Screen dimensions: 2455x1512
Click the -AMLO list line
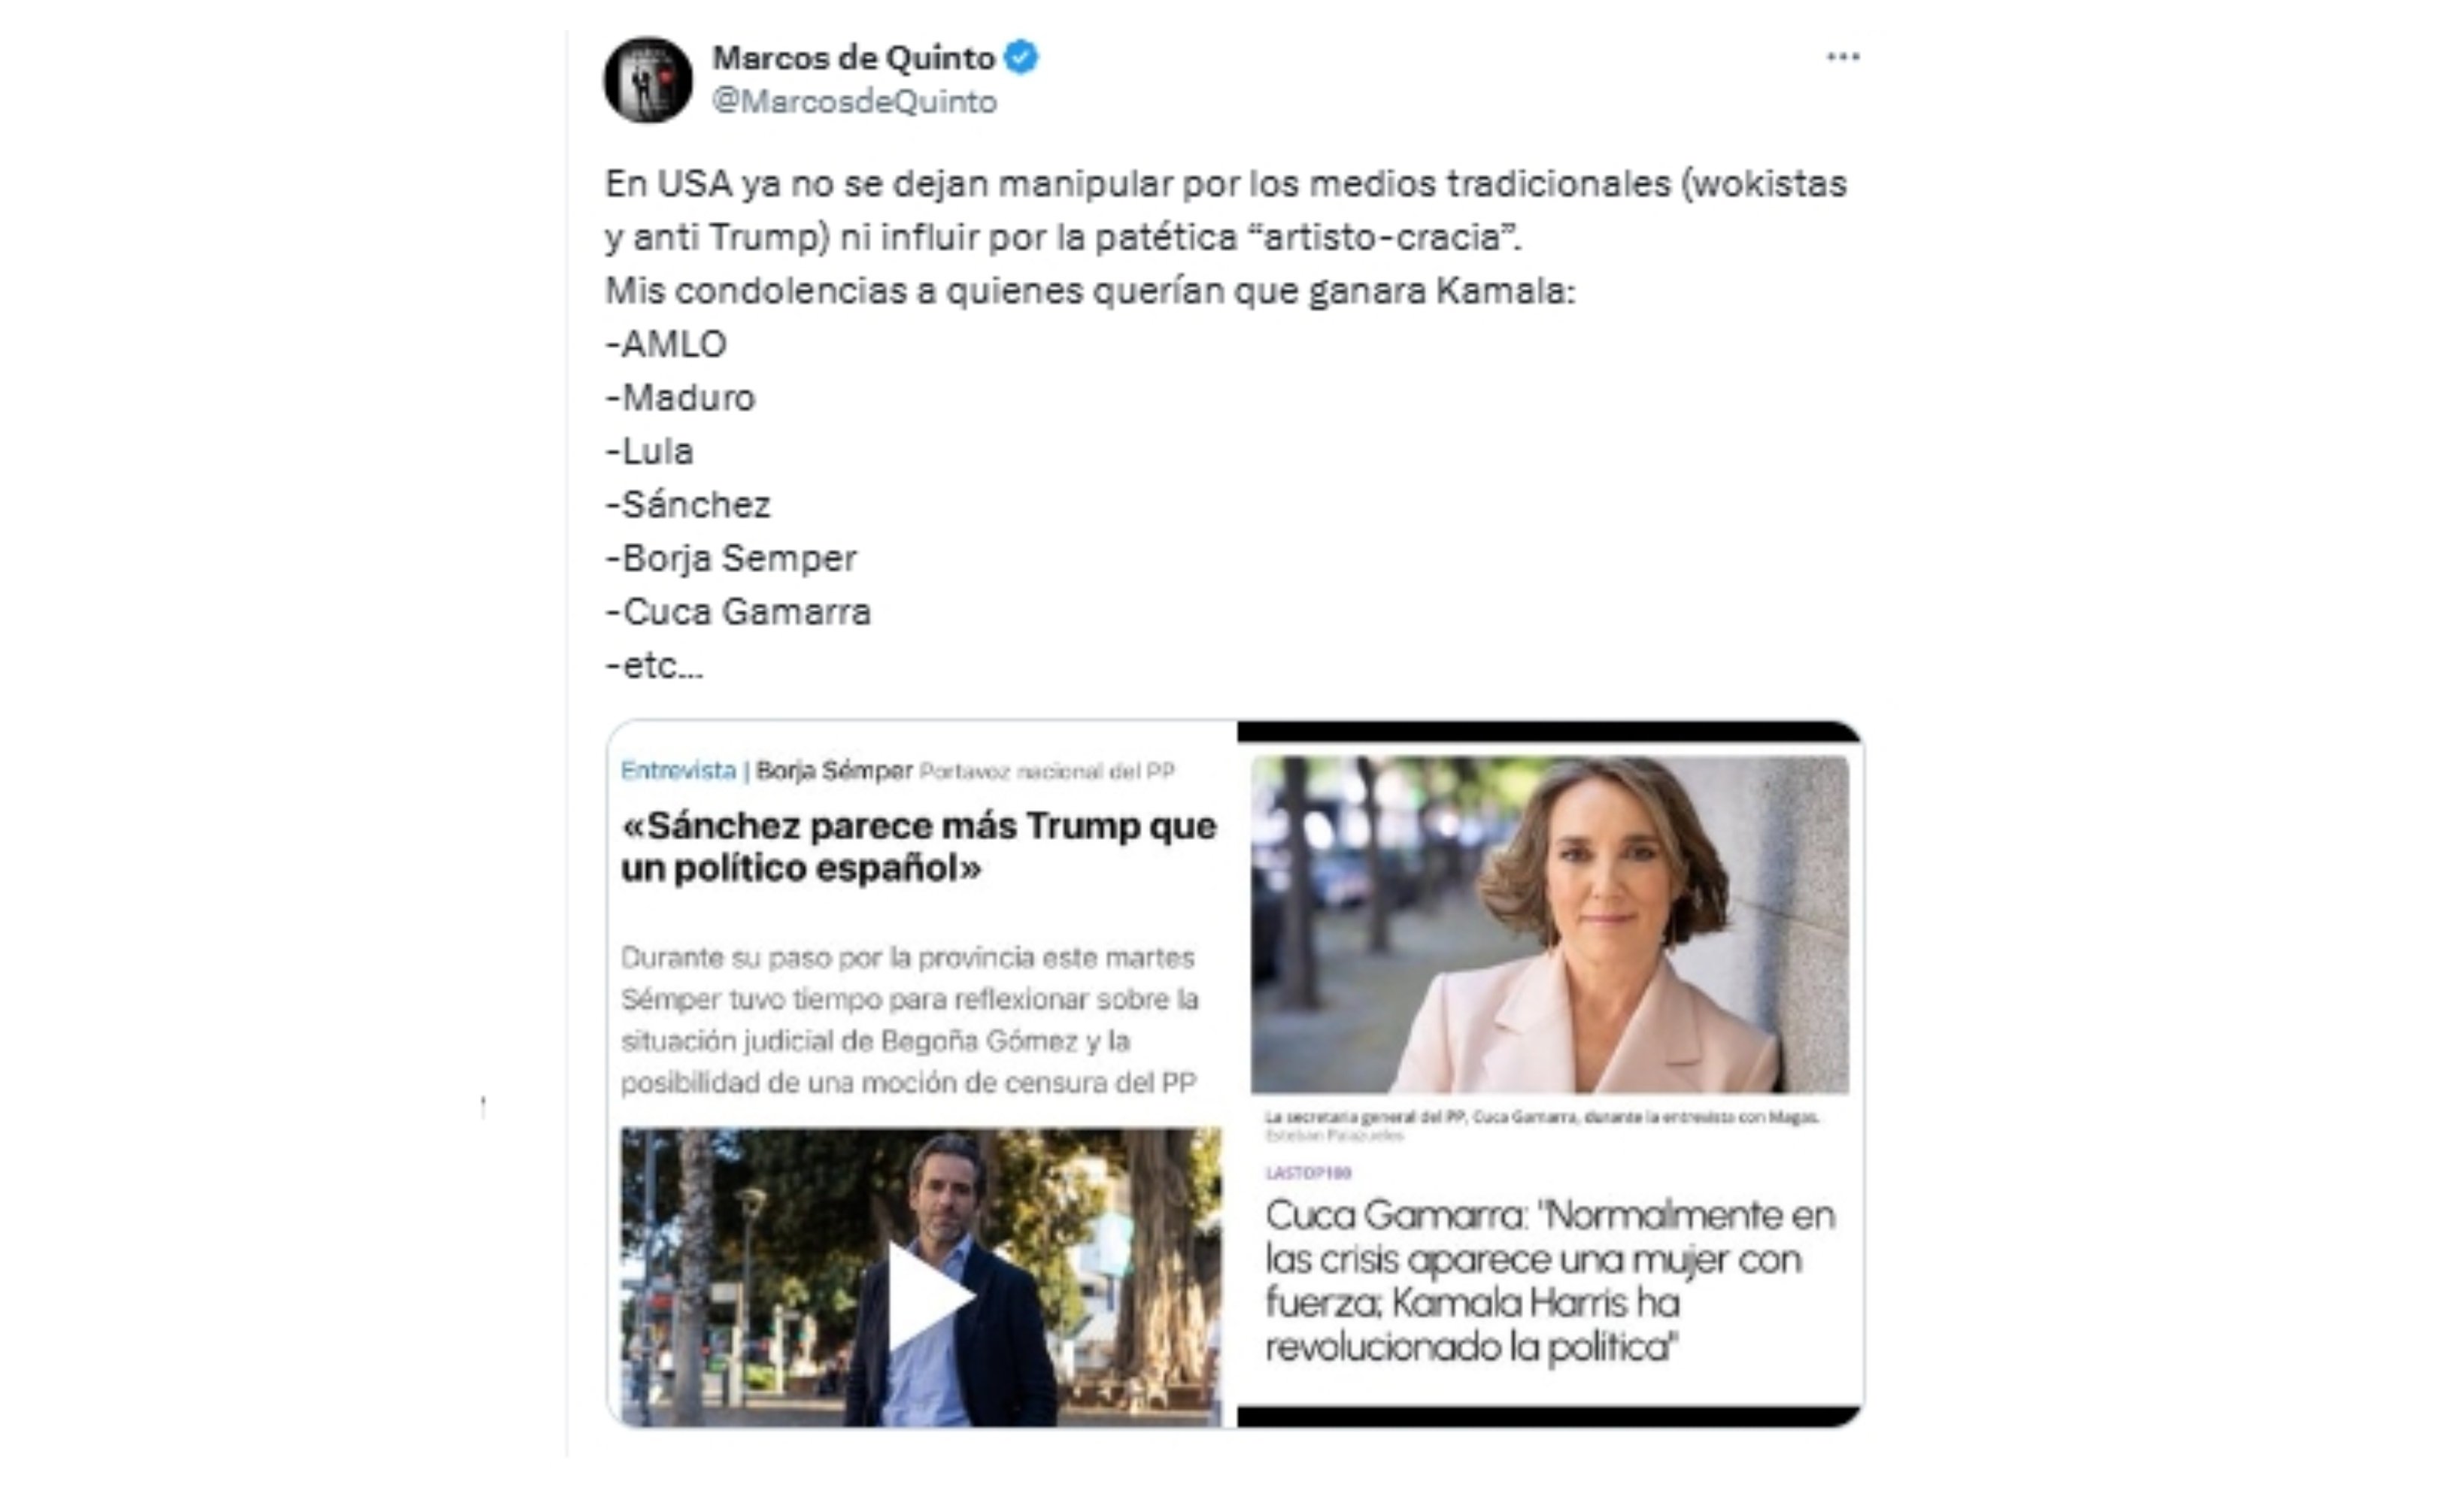(x=665, y=344)
